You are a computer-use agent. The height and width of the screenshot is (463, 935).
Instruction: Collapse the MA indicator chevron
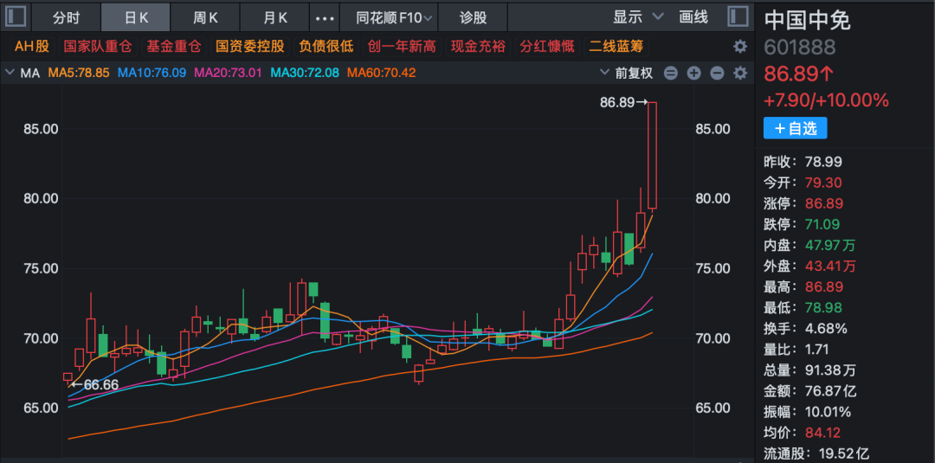click(10, 74)
